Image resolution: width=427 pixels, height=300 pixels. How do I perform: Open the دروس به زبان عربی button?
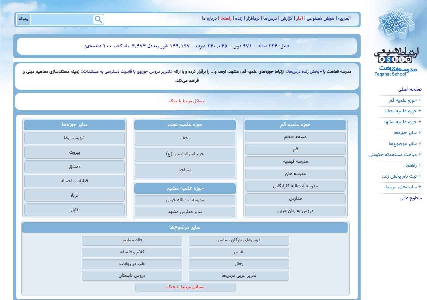(x=295, y=211)
